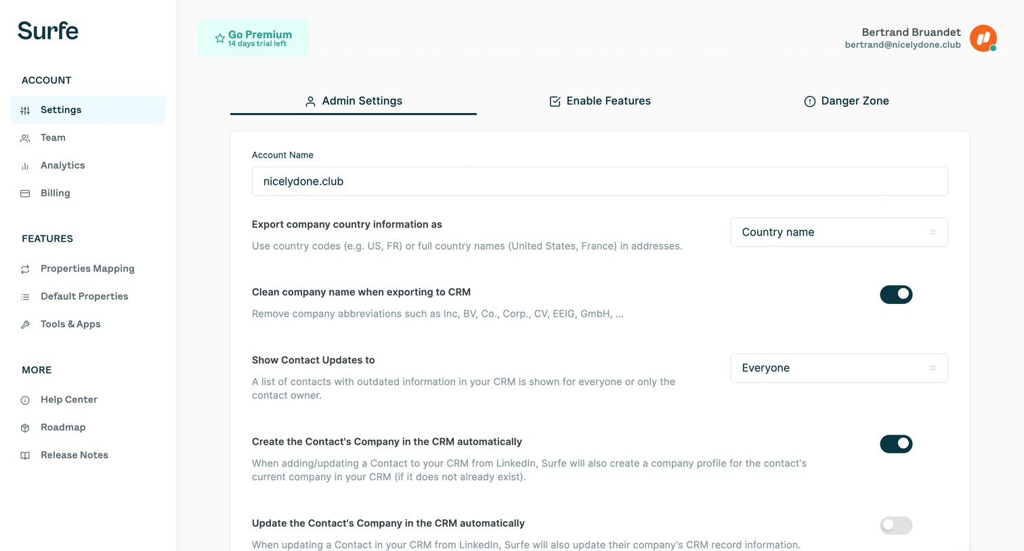The image size is (1024, 551).
Task: Click the Surfe logo
Action: [x=48, y=30]
